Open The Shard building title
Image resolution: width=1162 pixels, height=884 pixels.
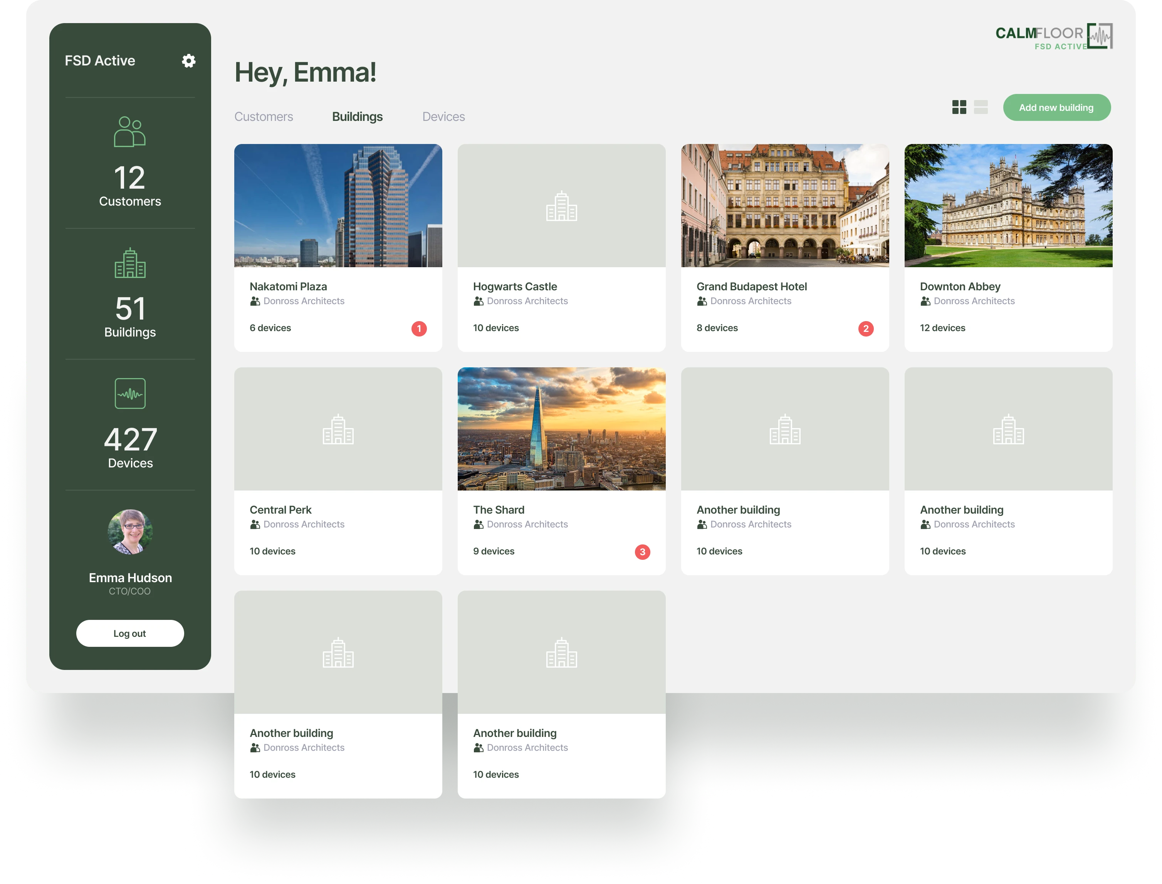tap(499, 509)
